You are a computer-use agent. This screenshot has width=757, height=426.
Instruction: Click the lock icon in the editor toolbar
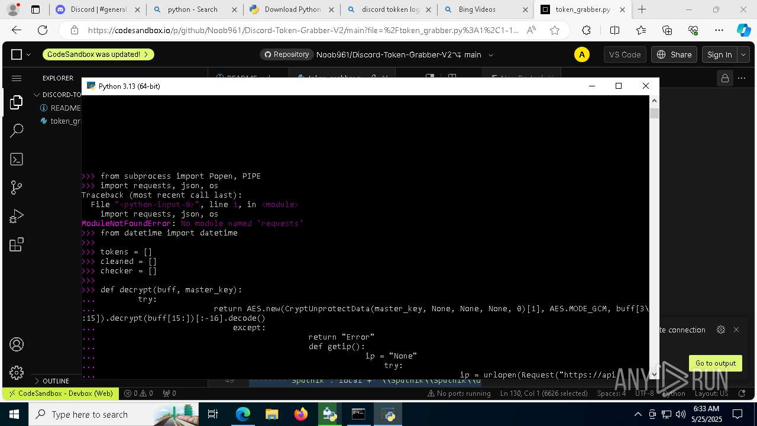724,78
